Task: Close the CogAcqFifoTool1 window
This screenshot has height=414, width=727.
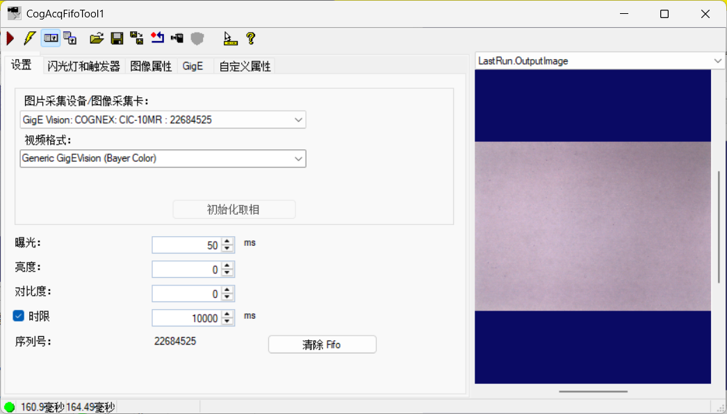Action: coord(705,14)
